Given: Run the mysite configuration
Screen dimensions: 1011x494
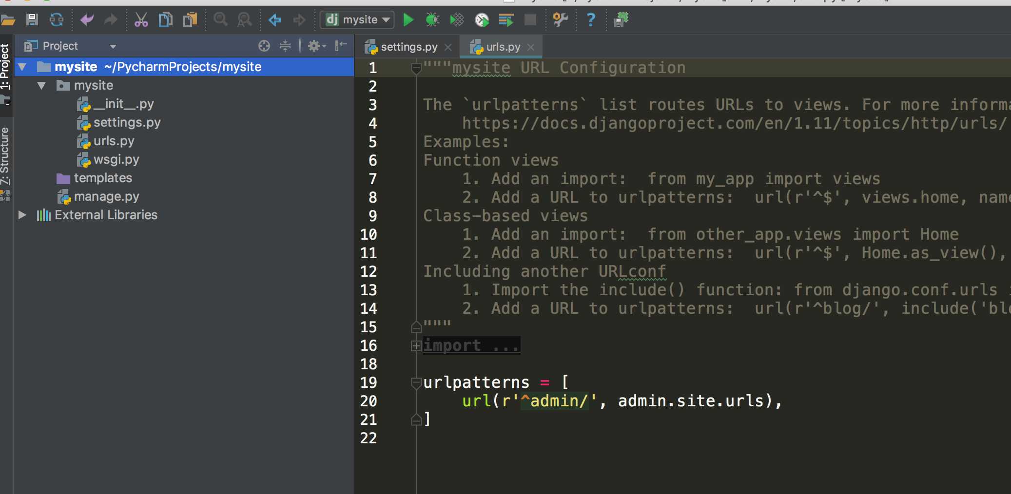Looking at the screenshot, I should (x=408, y=20).
